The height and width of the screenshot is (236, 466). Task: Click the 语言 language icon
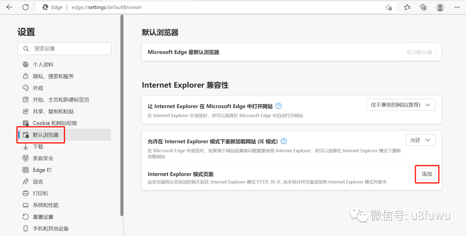tap(25, 182)
